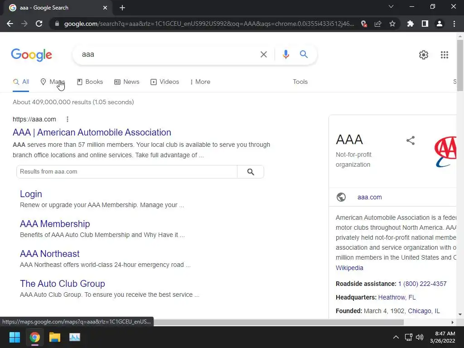Click the Google logo
Viewport: 464px width, 348px height.
click(32, 55)
